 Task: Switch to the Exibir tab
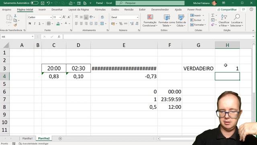tap(142, 10)
